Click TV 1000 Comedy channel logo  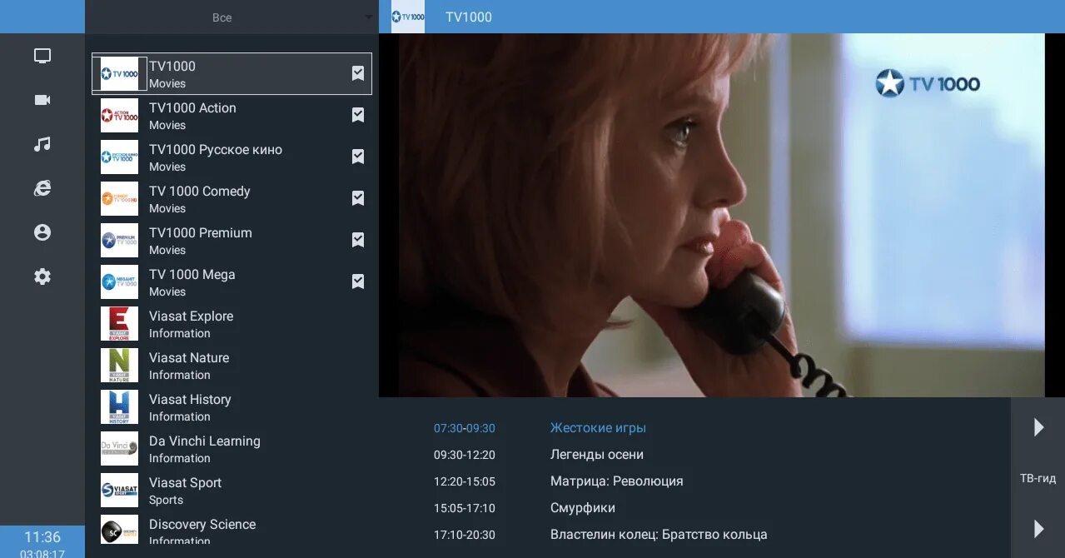(119, 199)
